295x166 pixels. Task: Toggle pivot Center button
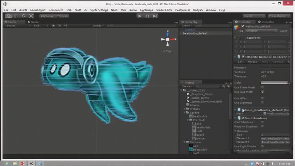pyautogui.click(x=47, y=16)
